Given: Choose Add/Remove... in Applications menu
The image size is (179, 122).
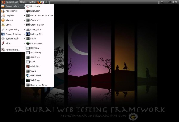Looking at the screenshot, I should [x=13, y=50].
